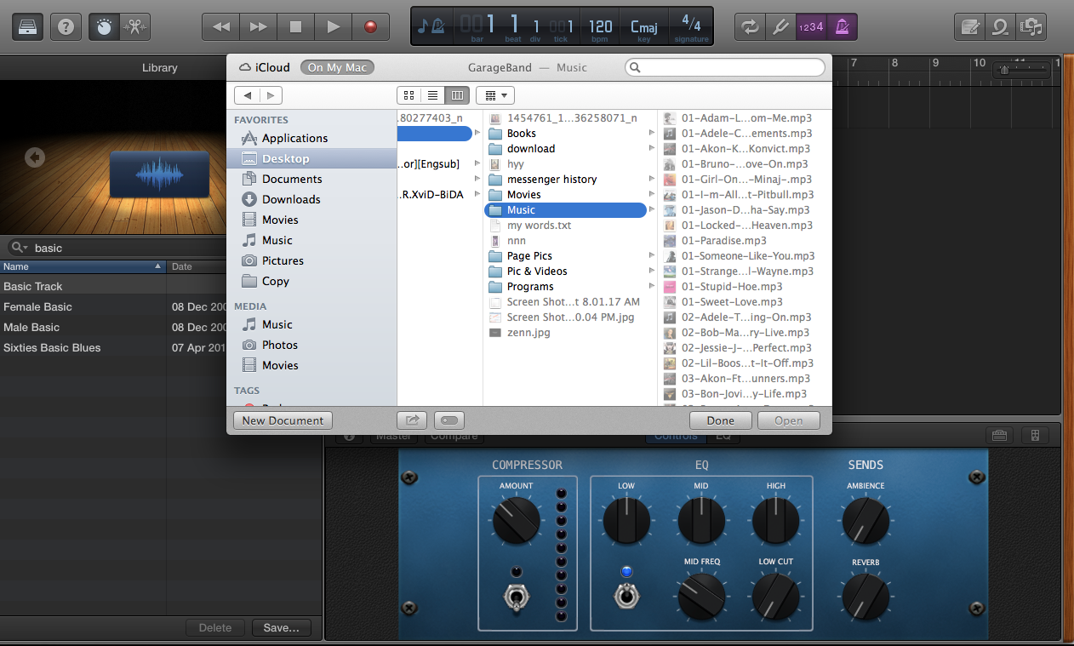Click the Share button in dialog

[412, 420]
